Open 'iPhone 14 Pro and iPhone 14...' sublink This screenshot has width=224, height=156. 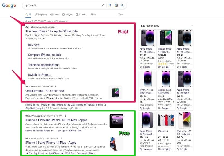tap(40, 131)
